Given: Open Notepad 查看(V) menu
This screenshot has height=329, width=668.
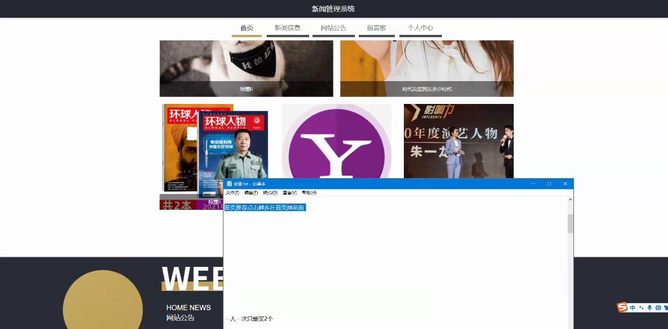Looking at the screenshot, I should click(290, 193).
